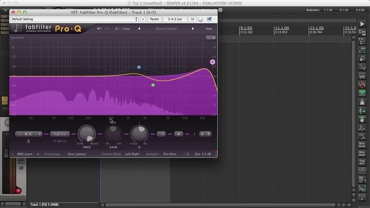The height and width of the screenshot is (208, 370).
Task: Change Analyzer mode Pre+Post
Action: (170, 154)
